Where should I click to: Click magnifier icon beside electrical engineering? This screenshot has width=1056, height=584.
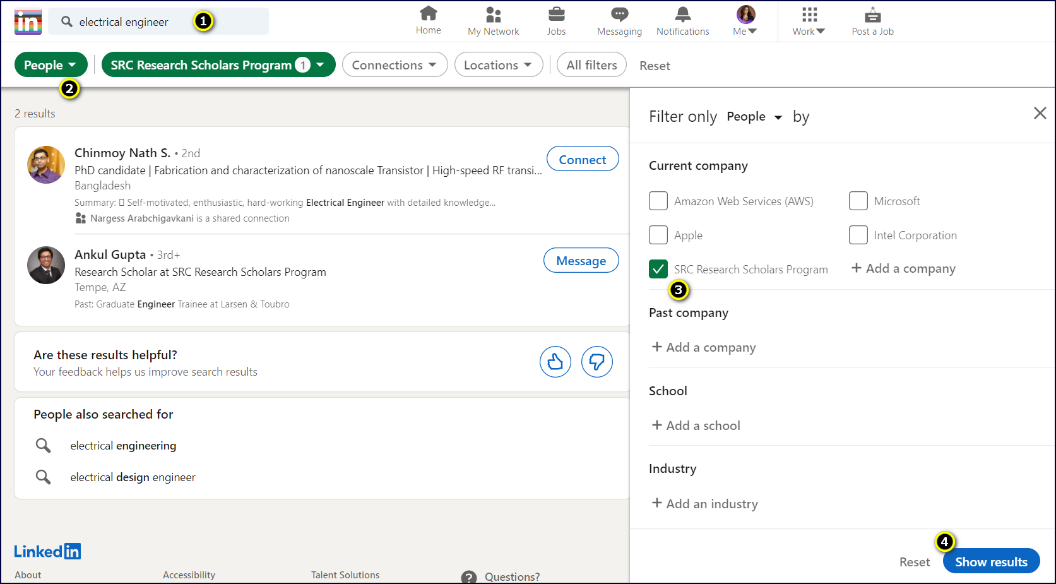coord(43,445)
